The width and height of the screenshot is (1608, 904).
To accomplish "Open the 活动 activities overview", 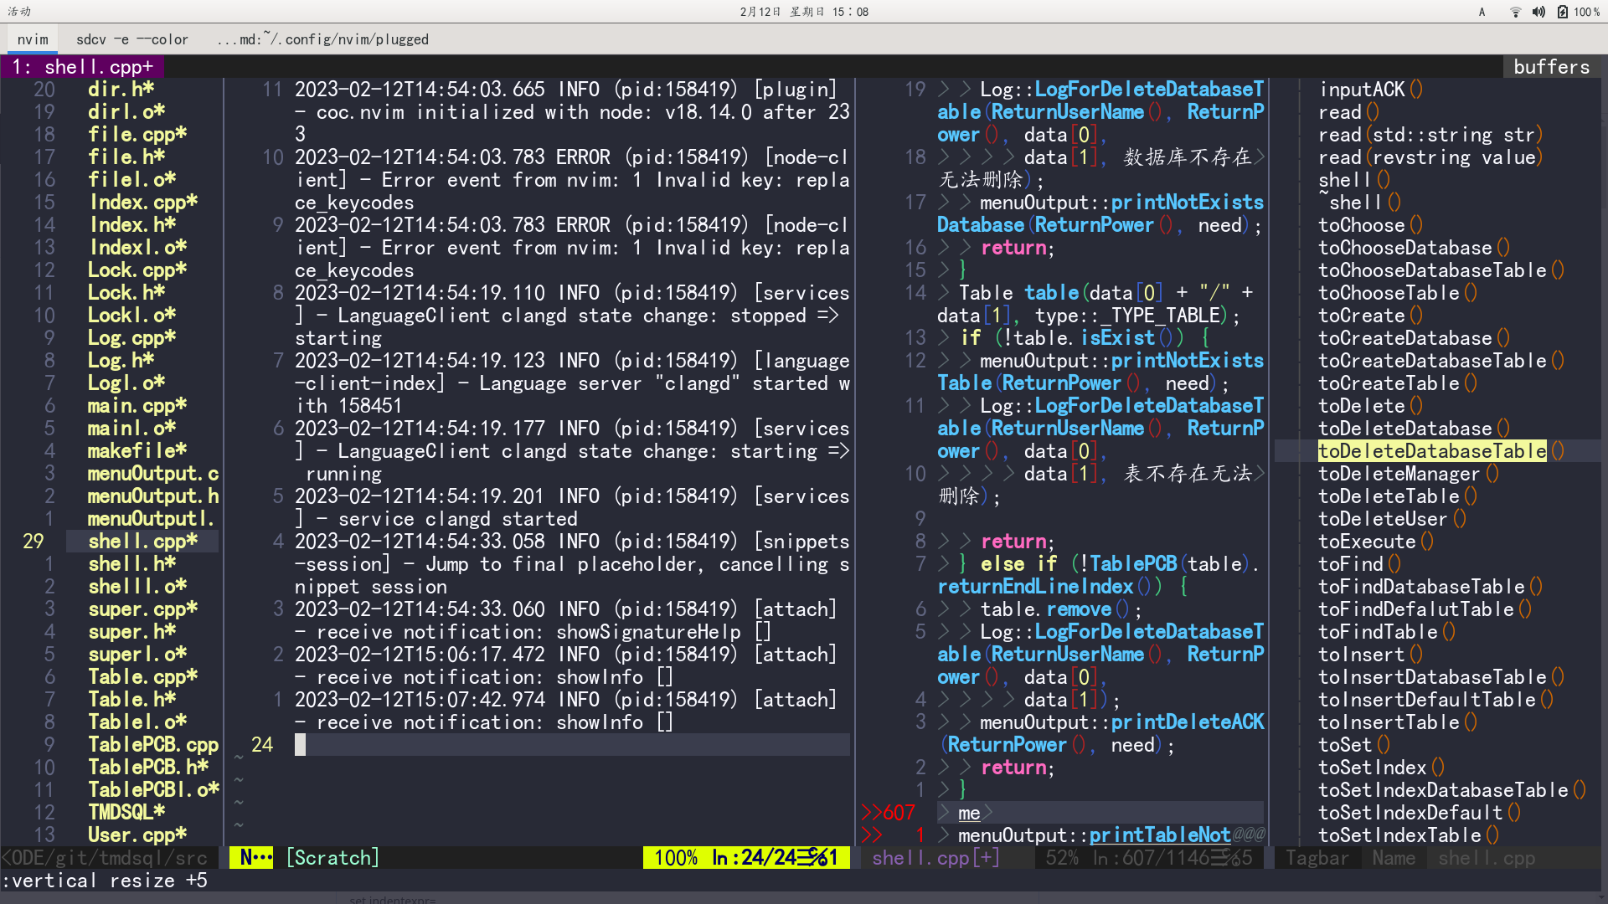I will [x=19, y=12].
